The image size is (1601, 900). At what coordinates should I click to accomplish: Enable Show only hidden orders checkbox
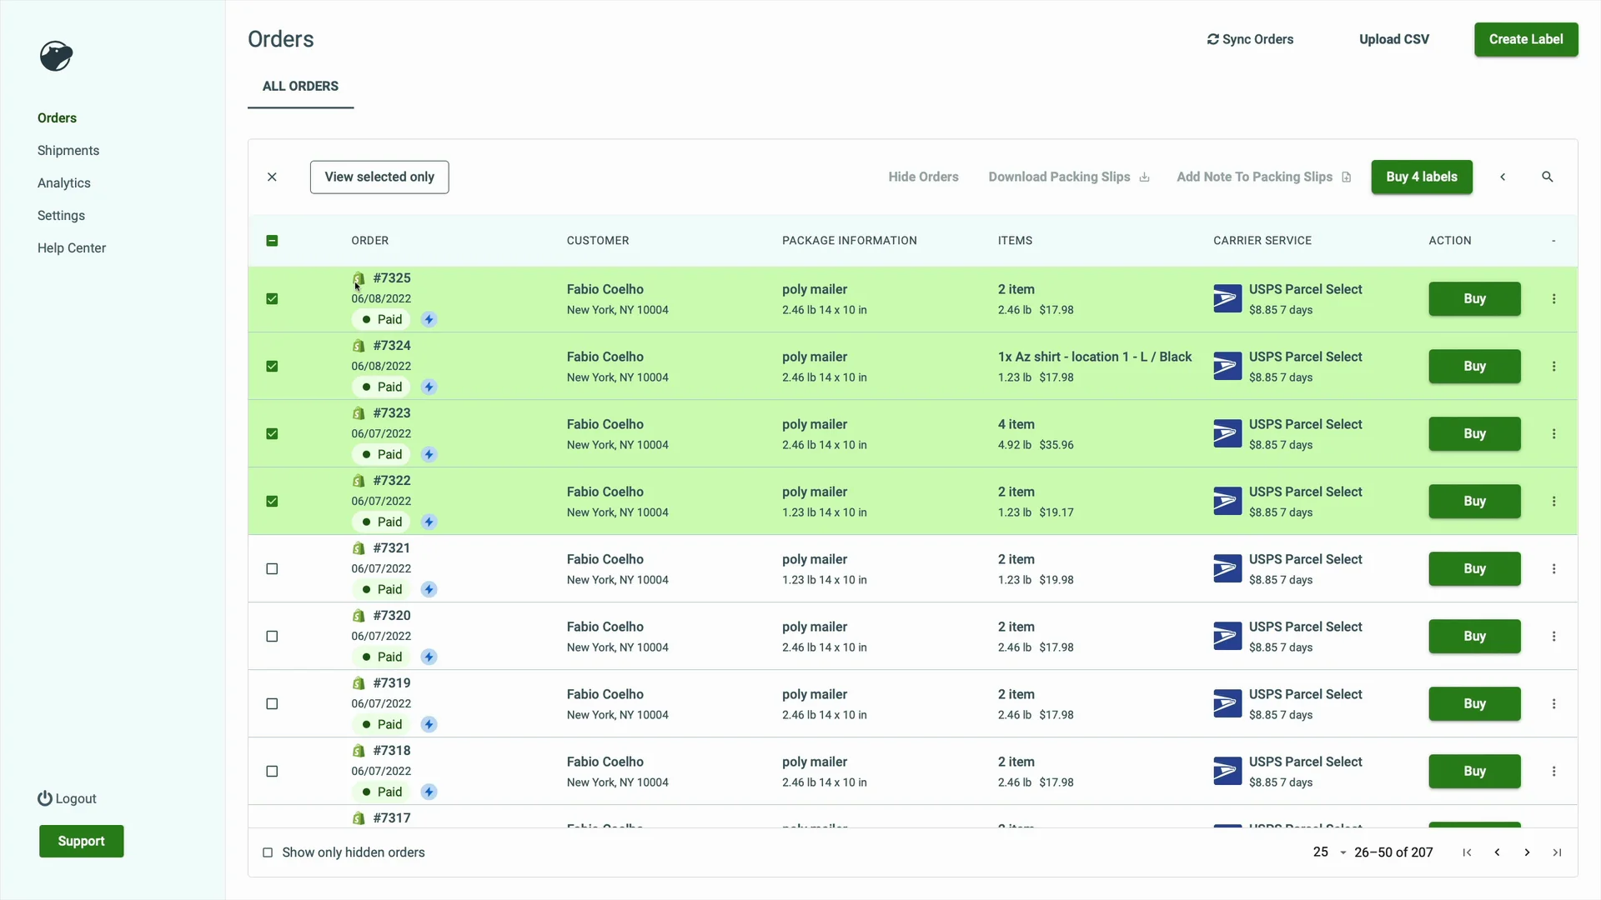[268, 852]
